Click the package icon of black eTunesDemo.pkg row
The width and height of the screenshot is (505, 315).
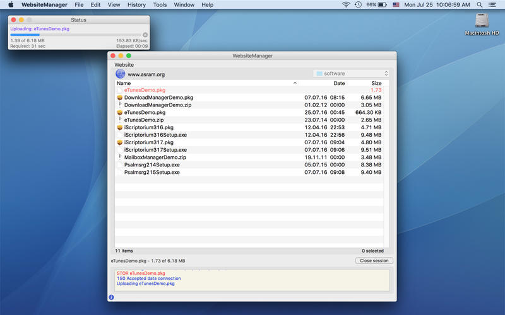click(120, 113)
